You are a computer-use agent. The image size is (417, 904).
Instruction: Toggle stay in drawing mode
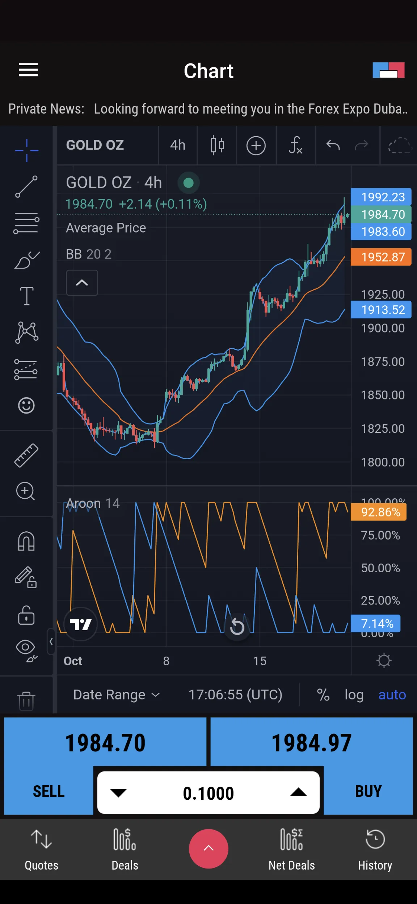[26, 577]
